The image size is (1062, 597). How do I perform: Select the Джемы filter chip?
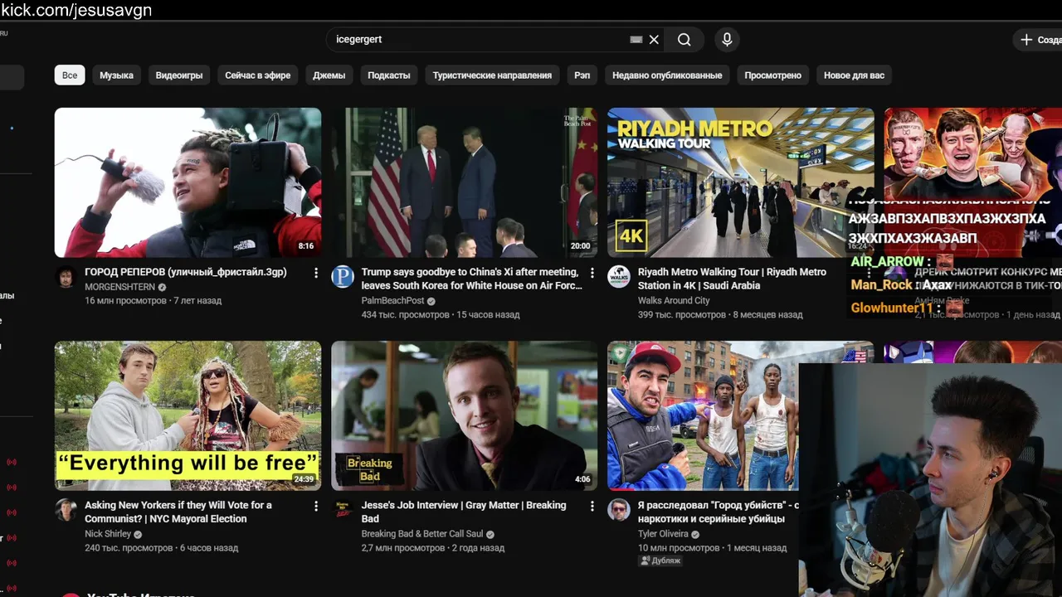pyautogui.click(x=329, y=75)
